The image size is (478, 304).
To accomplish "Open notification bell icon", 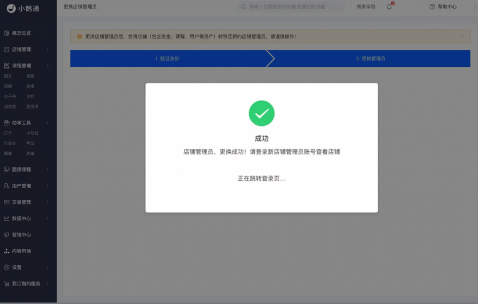I will click(x=389, y=7).
